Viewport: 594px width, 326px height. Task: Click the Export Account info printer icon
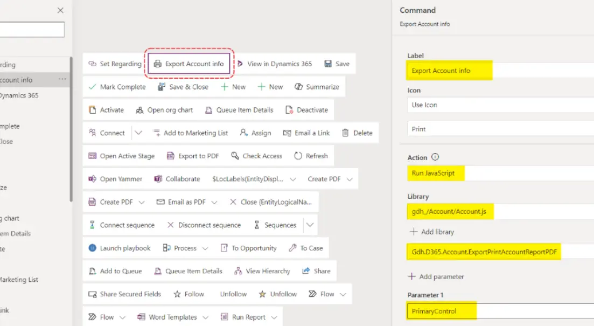tap(157, 64)
